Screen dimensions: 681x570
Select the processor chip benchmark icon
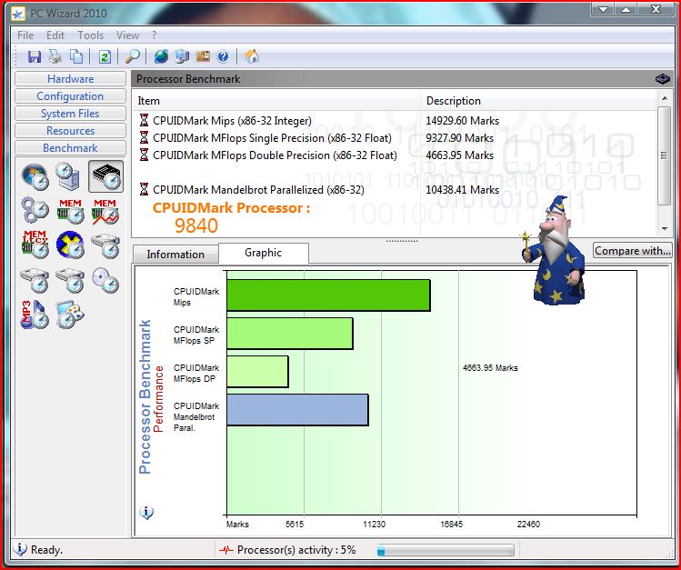click(105, 176)
